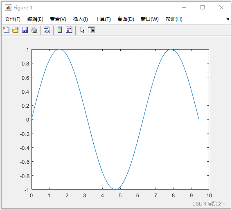Click the y-axis label -0.6
This screenshot has height=210, width=232.
(25, 162)
